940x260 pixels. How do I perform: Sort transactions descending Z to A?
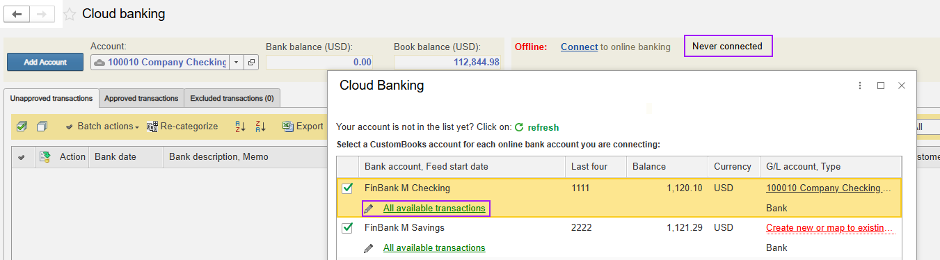point(260,127)
